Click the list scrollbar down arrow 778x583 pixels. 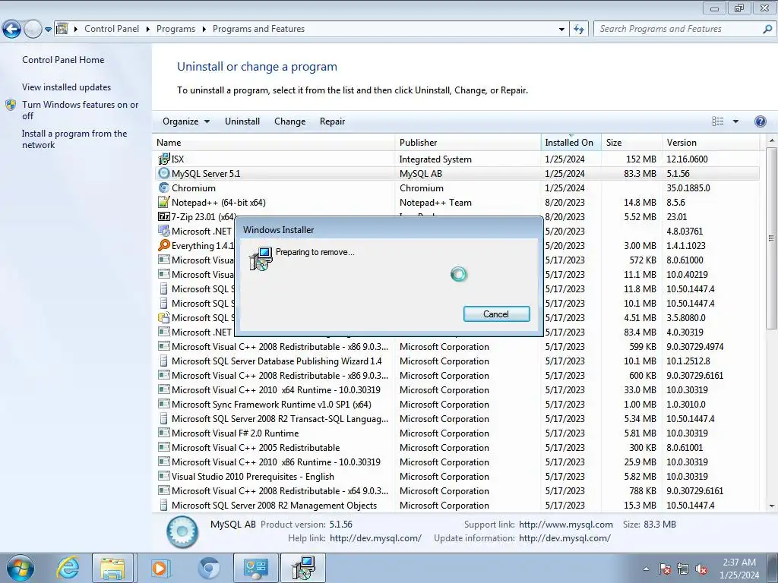tap(772, 506)
